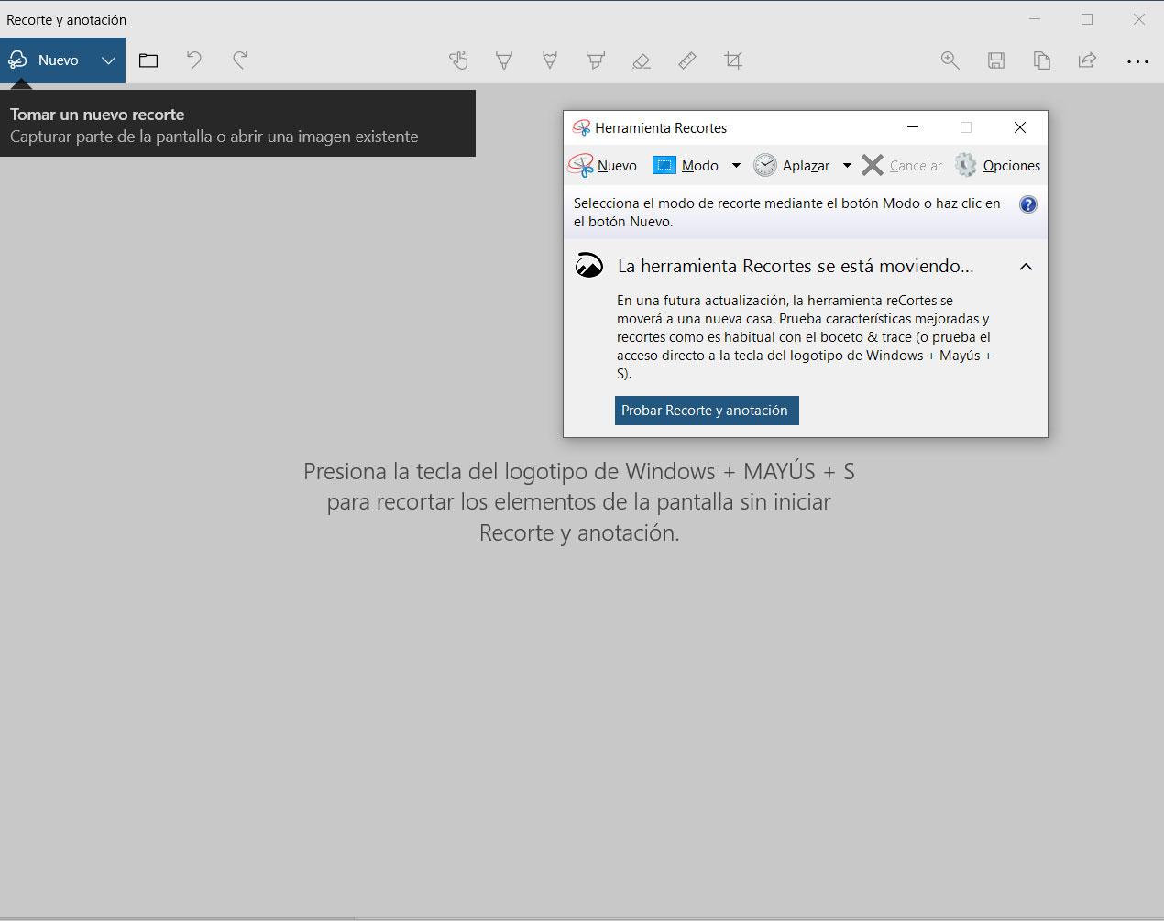1164x921 pixels.
Task: Redo with the curved right arrow
Action: [240, 60]
